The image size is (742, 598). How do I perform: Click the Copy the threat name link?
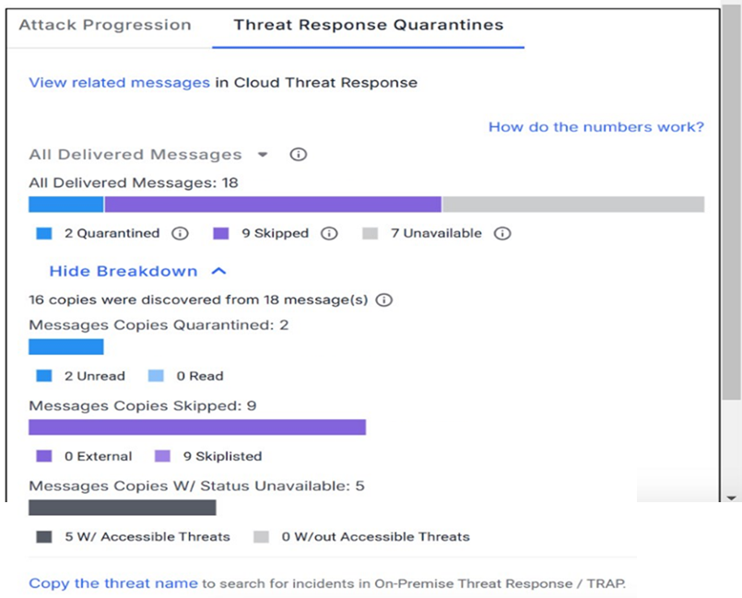[113, 583]
